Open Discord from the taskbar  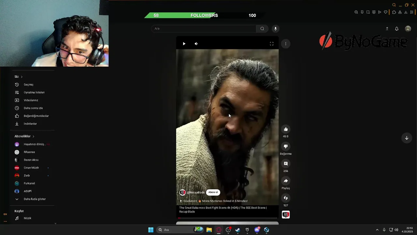pos(257,230)
